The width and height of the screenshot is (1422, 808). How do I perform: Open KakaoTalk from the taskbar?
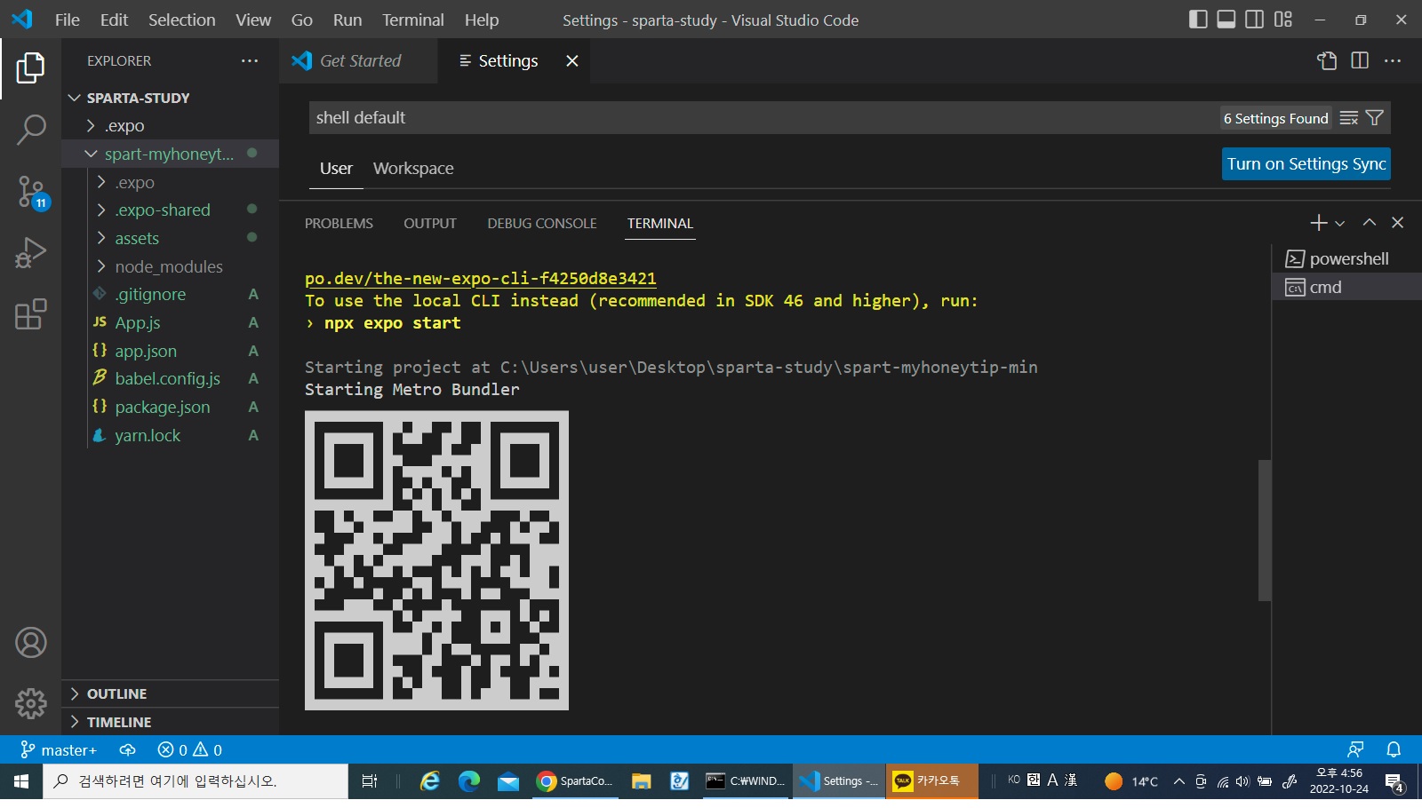point(931,781)
